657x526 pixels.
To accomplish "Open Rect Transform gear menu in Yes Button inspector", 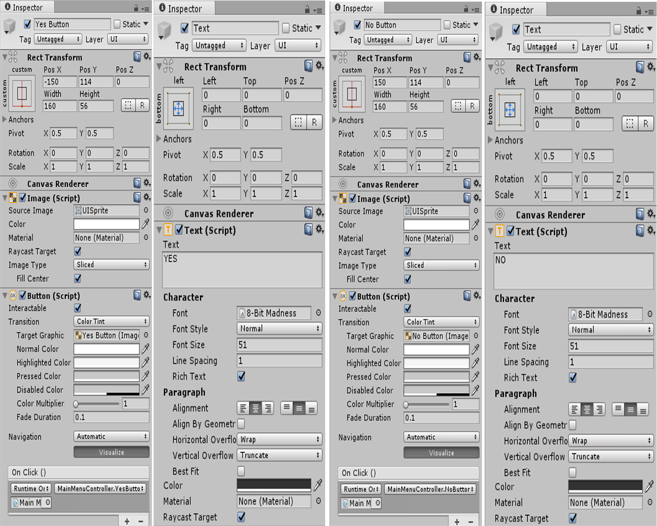I will 147,57.
